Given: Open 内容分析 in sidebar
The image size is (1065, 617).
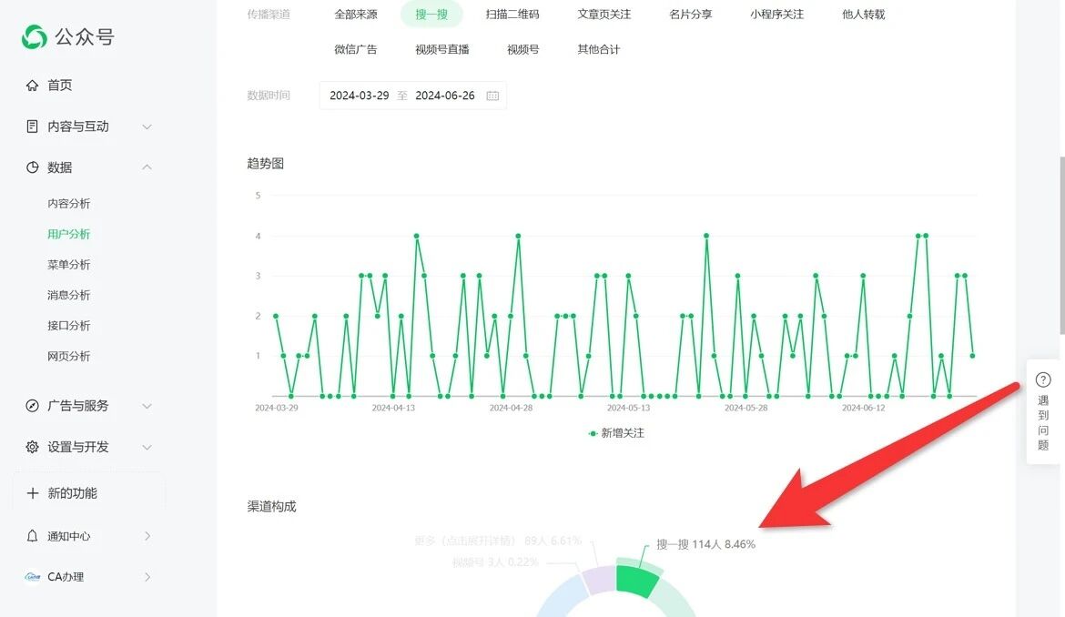Looking at the screenshot, I should pyautogui.click(x=68, y=204).
